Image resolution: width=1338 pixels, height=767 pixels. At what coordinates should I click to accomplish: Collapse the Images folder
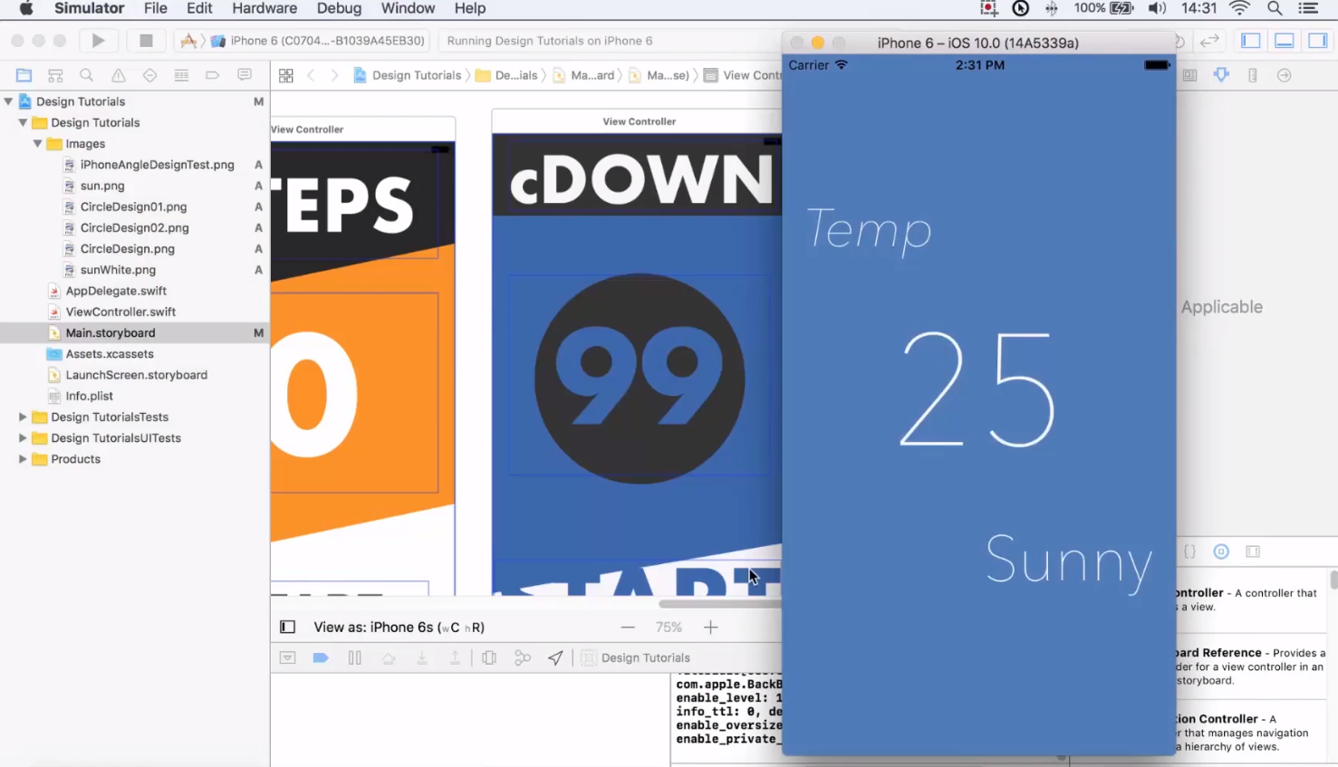tap(37, 143)
